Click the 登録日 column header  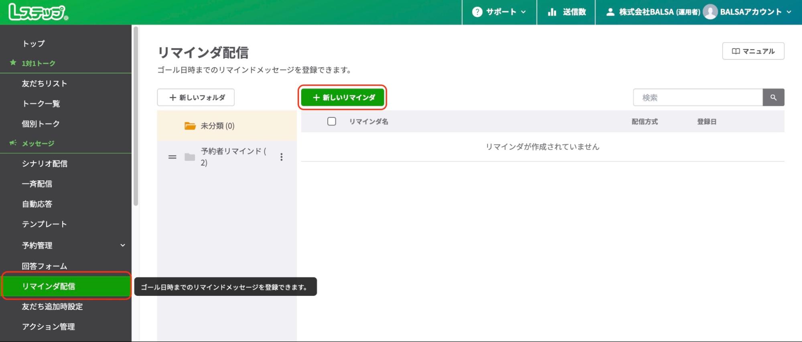pyautogui.click(x=707, y=121)
